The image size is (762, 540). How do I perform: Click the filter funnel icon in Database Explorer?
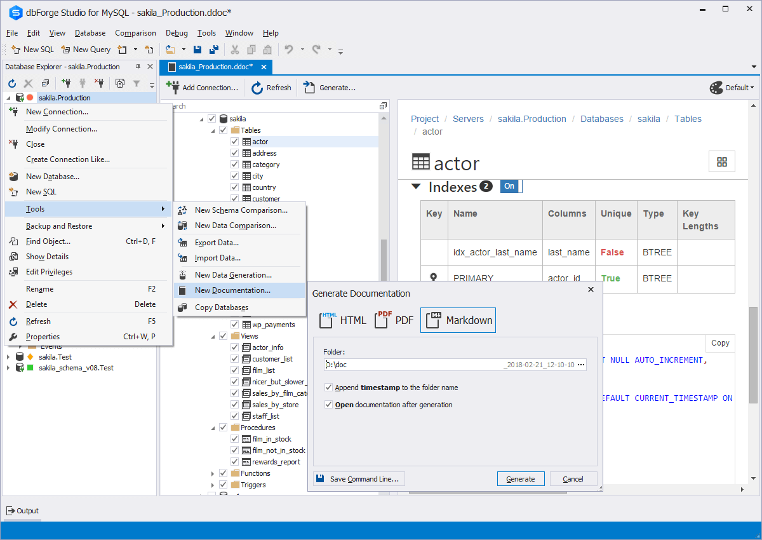tap(137, 83)
